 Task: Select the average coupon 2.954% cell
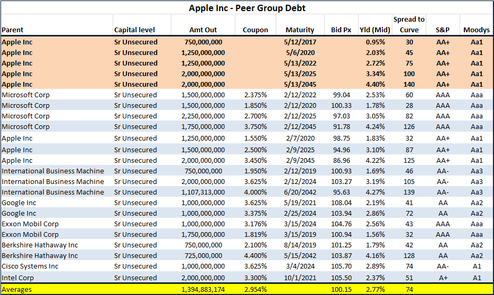coord(255,290)
